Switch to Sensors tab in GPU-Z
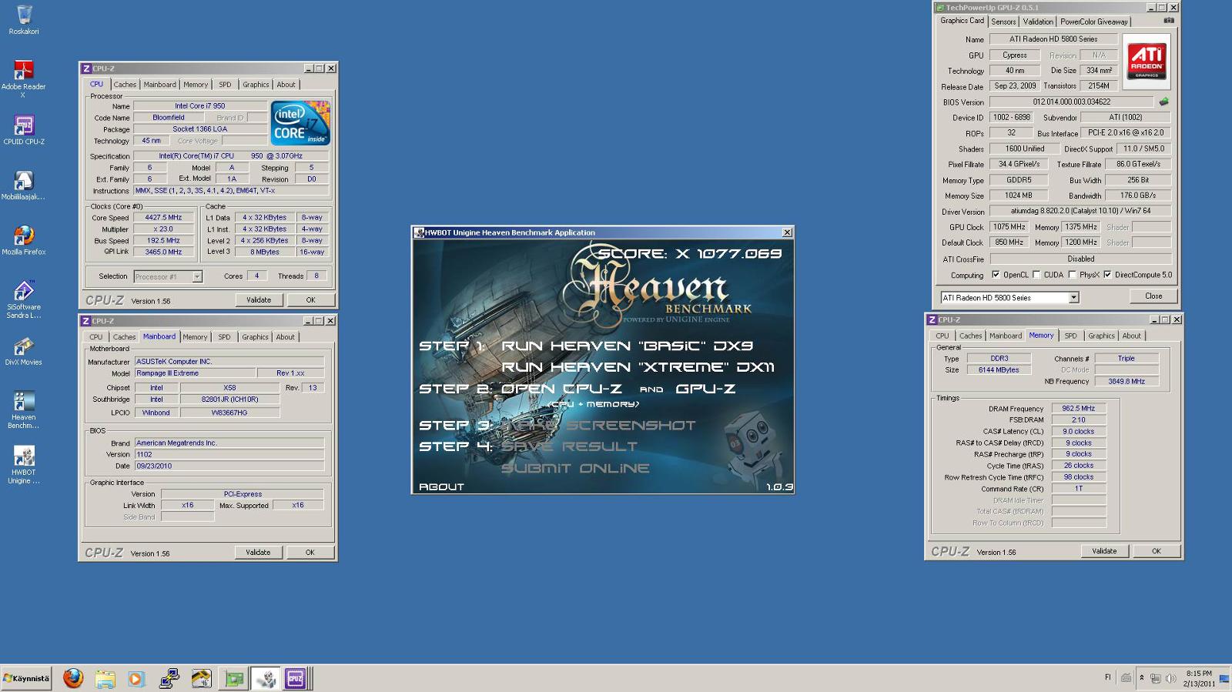1232x692 pixels. pos(1003,22)
